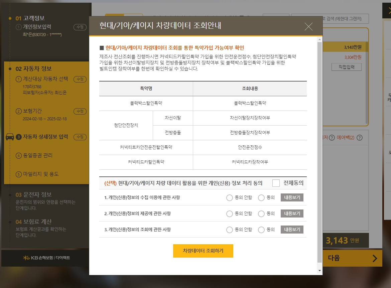Click 수정 beside 계산대상 자동차 선택
The image size is (391, 288).
pos(80,79)
